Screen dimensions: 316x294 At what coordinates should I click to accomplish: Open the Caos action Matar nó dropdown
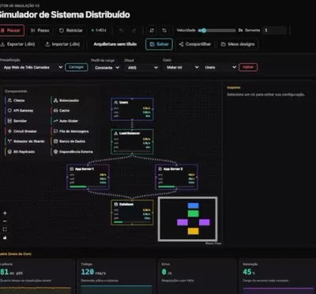click(x=182, y=67)
